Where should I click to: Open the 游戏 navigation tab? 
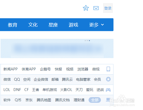tap(73, 25)
